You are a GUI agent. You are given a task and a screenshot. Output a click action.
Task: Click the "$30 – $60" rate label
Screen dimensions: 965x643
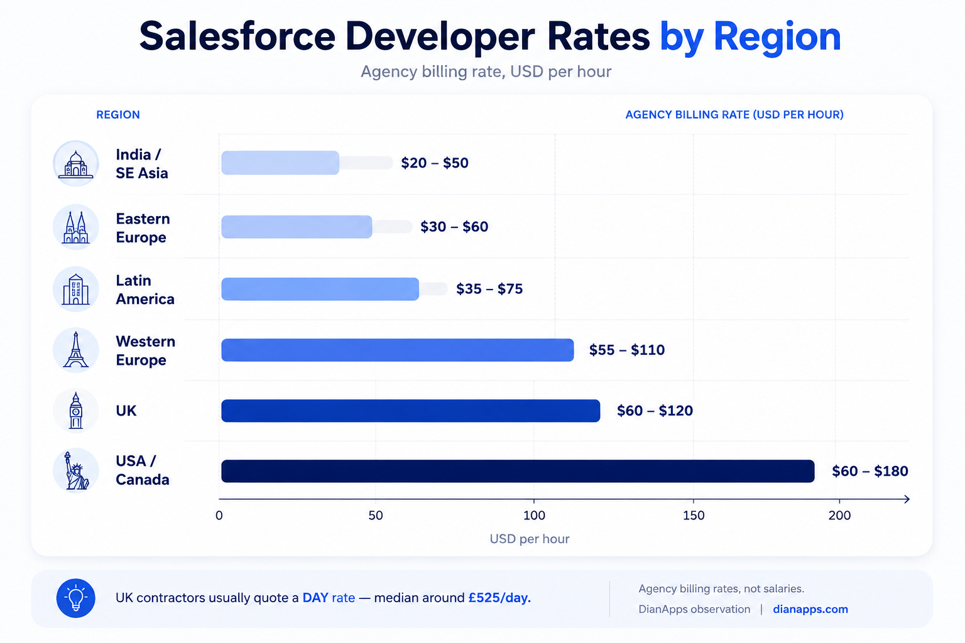[454, 227]
